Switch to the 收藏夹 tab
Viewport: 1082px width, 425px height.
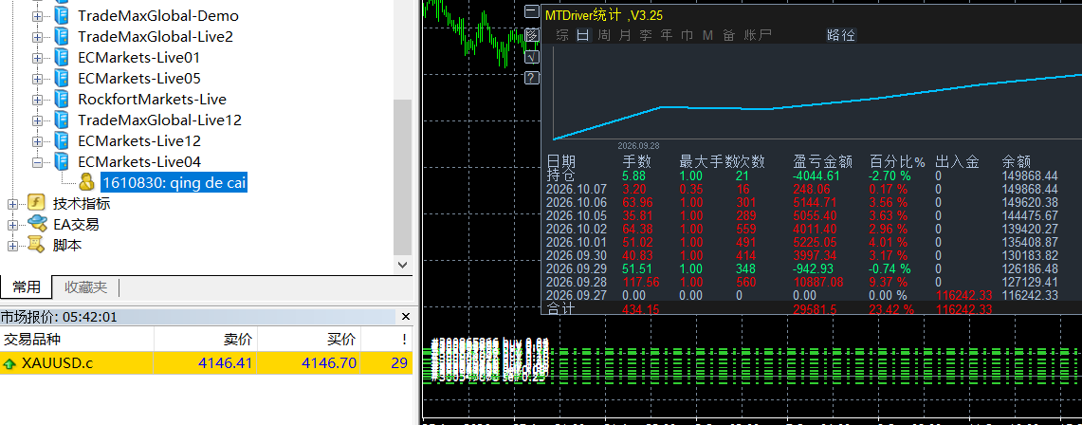click(85, 287)
